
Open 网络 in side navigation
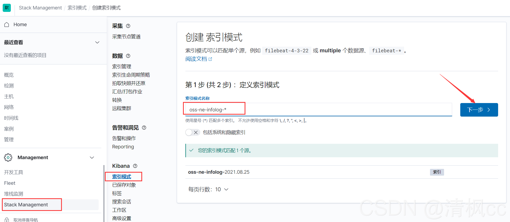pyautogui.click(x=9, y=107)
